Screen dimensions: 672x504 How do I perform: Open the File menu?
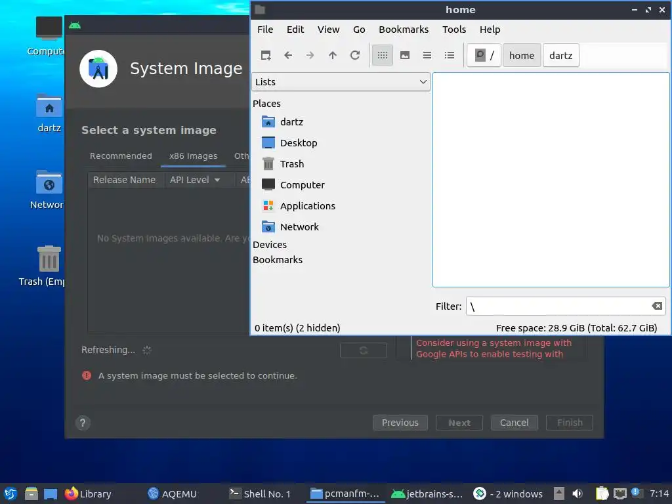pos(265,30)
